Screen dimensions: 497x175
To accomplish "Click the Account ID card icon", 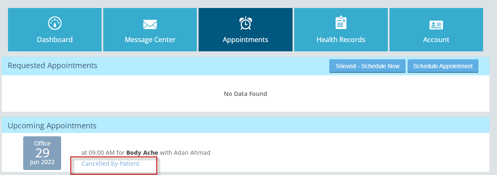I will pos(436,25).
